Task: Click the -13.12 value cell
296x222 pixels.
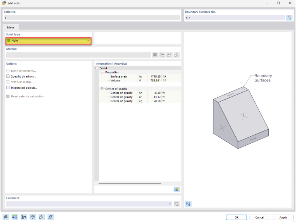Action: coord(157,97)
